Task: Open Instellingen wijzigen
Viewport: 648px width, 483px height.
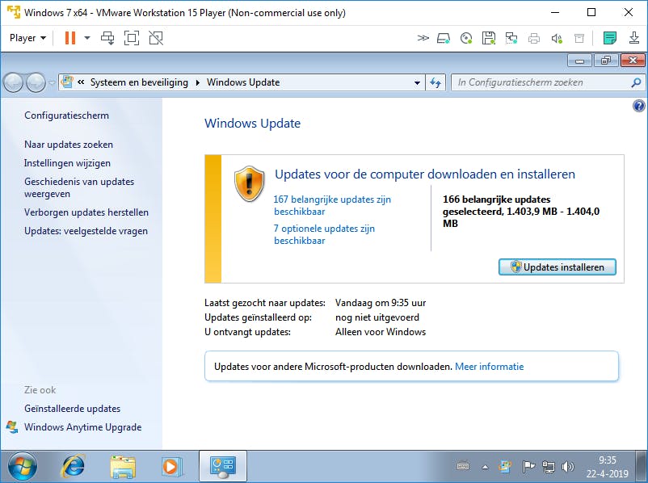Action: [67, 163]
